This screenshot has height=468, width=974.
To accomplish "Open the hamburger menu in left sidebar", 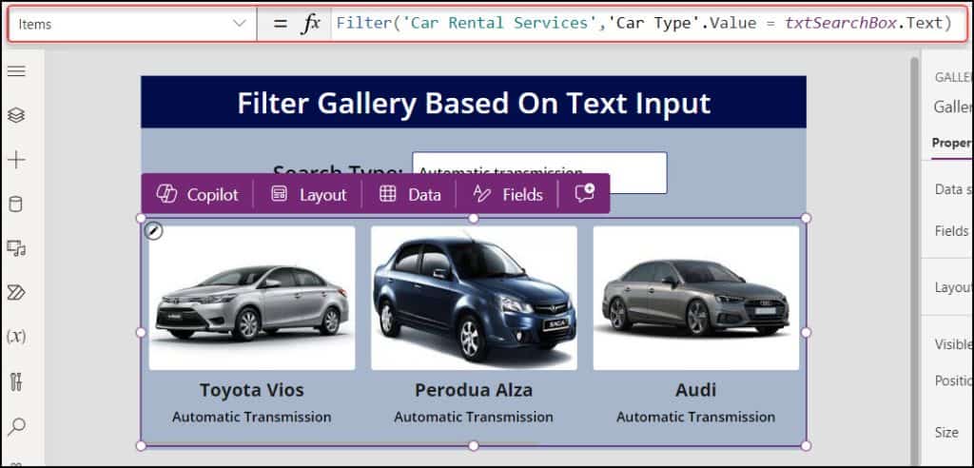I will click(x=16, y=70).
